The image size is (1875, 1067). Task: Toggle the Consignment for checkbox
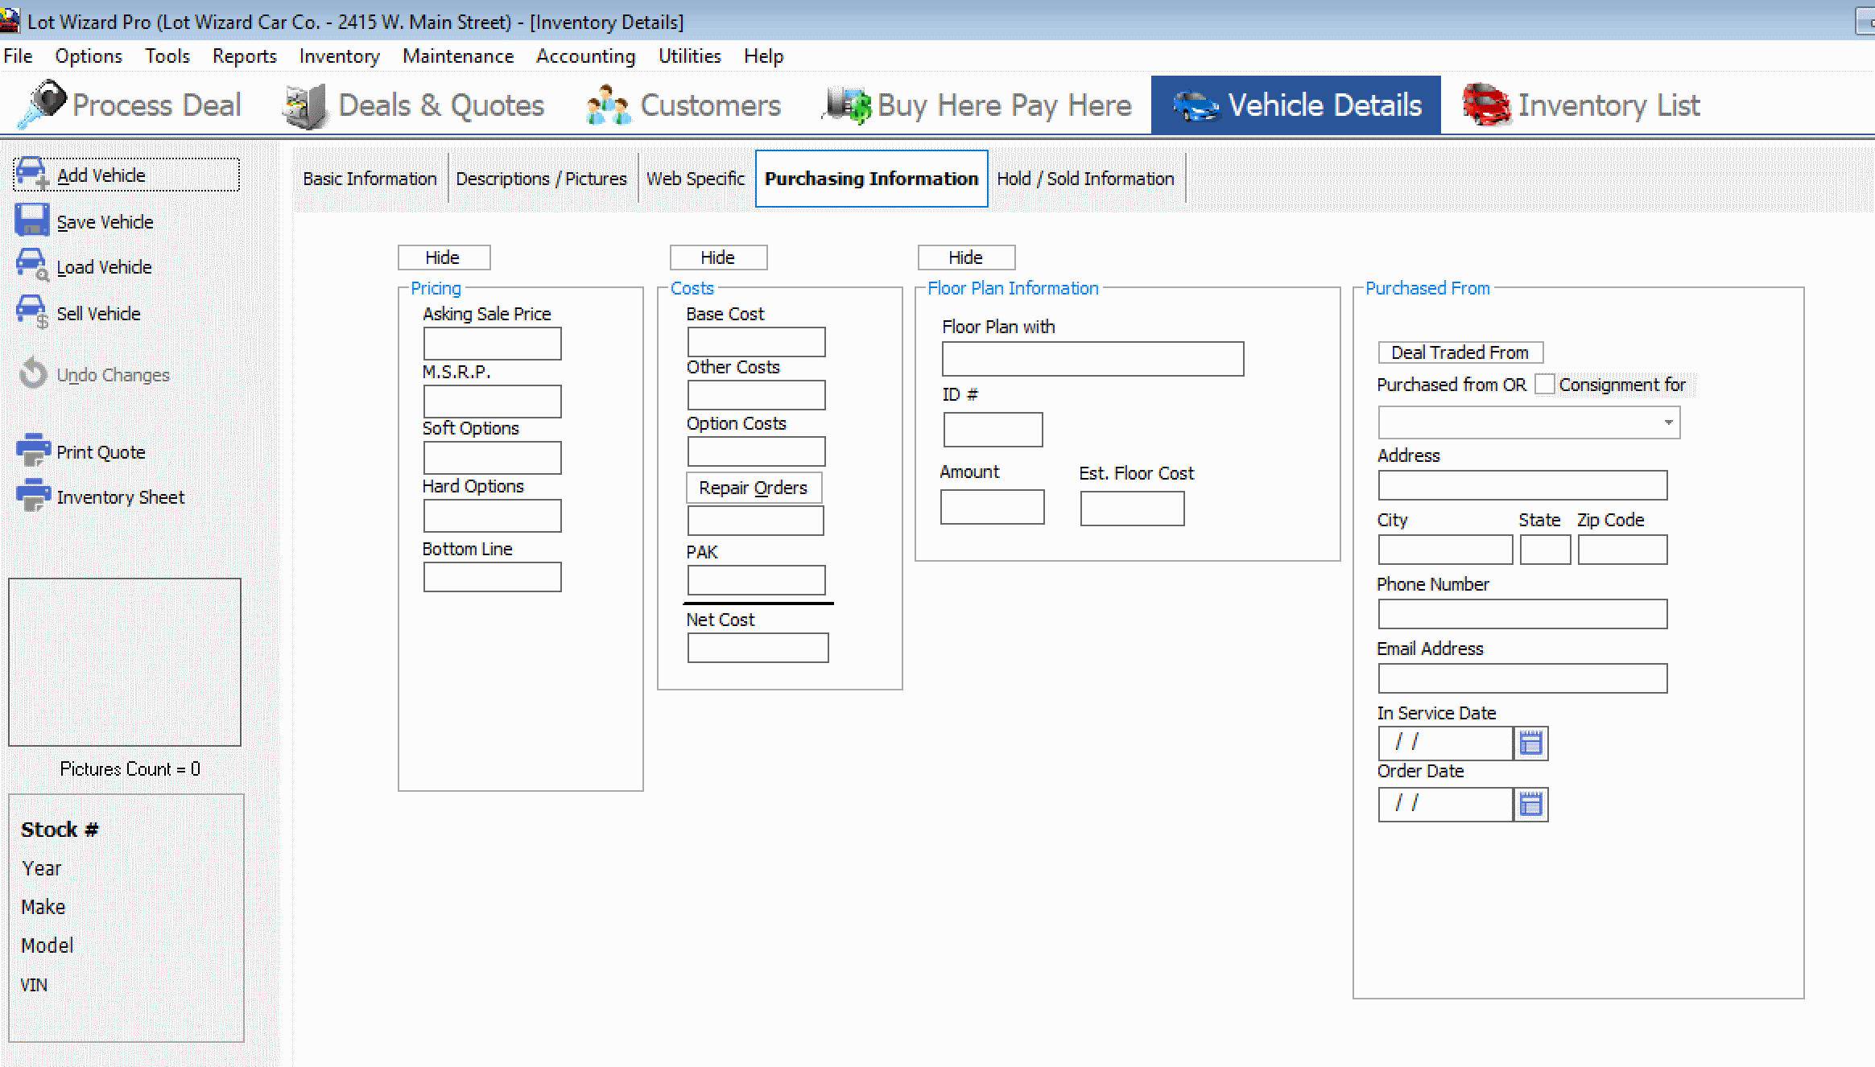point(1544,385)
